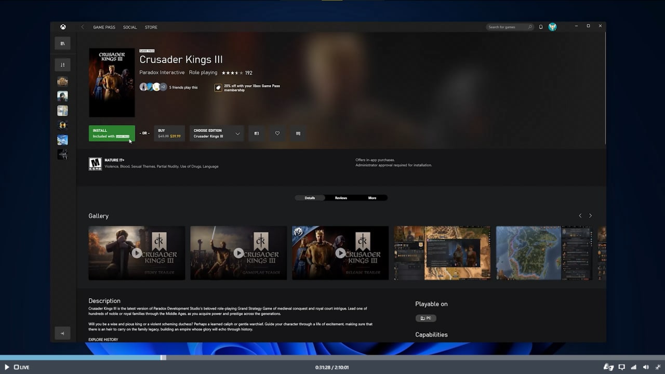Click the Game Pass discount tag icon
Viewport: 665px width, 374px height.
point(218,88)
